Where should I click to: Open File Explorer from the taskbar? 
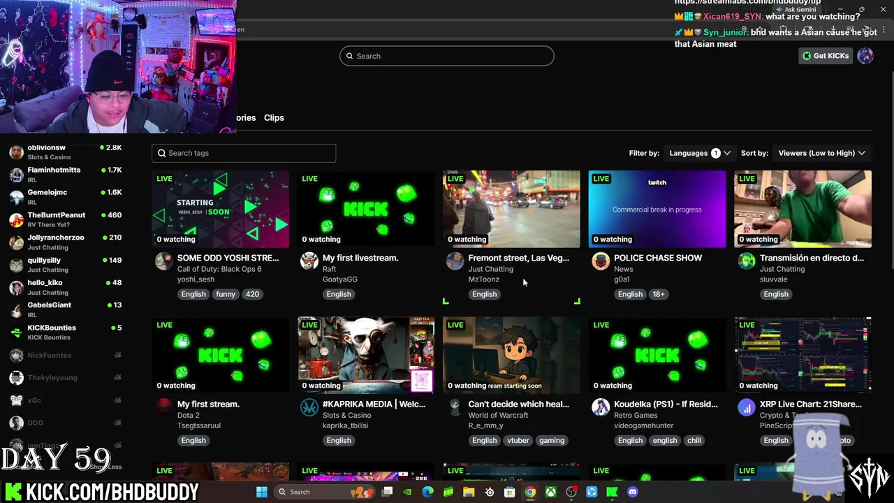(x=469, y=492)
